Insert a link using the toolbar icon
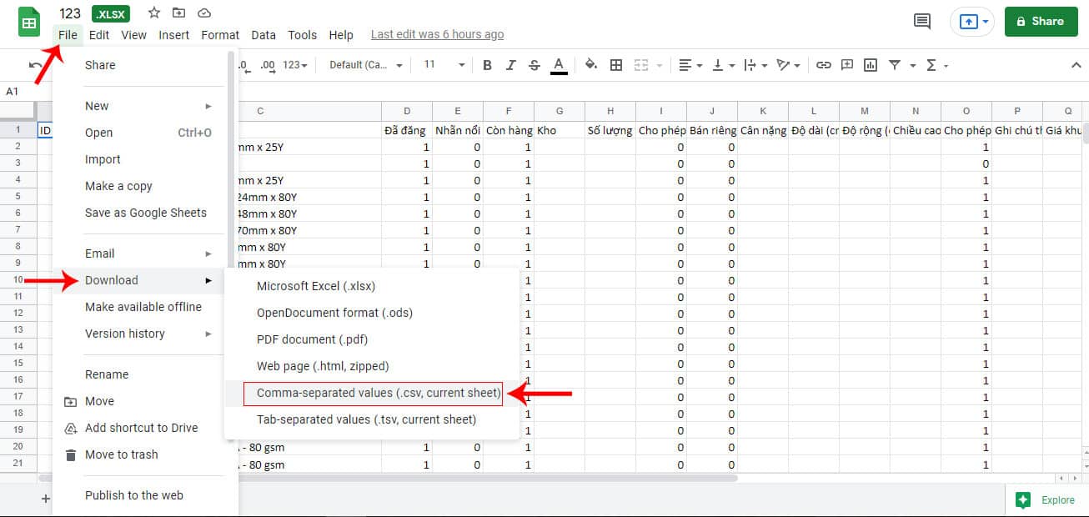The width and height of the screenshot is (1089, 517). coord(824,64)
